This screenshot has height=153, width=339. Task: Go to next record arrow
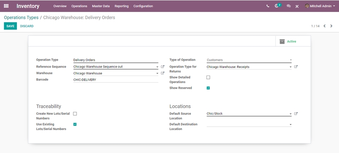pyautogui.click(x=331, y=26)
